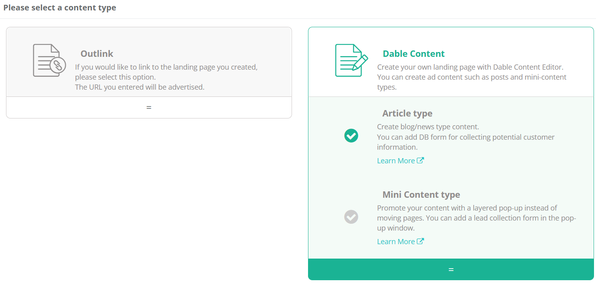
Task: Select the gray Mini Content type checkmark
Action: pos(351,217)
